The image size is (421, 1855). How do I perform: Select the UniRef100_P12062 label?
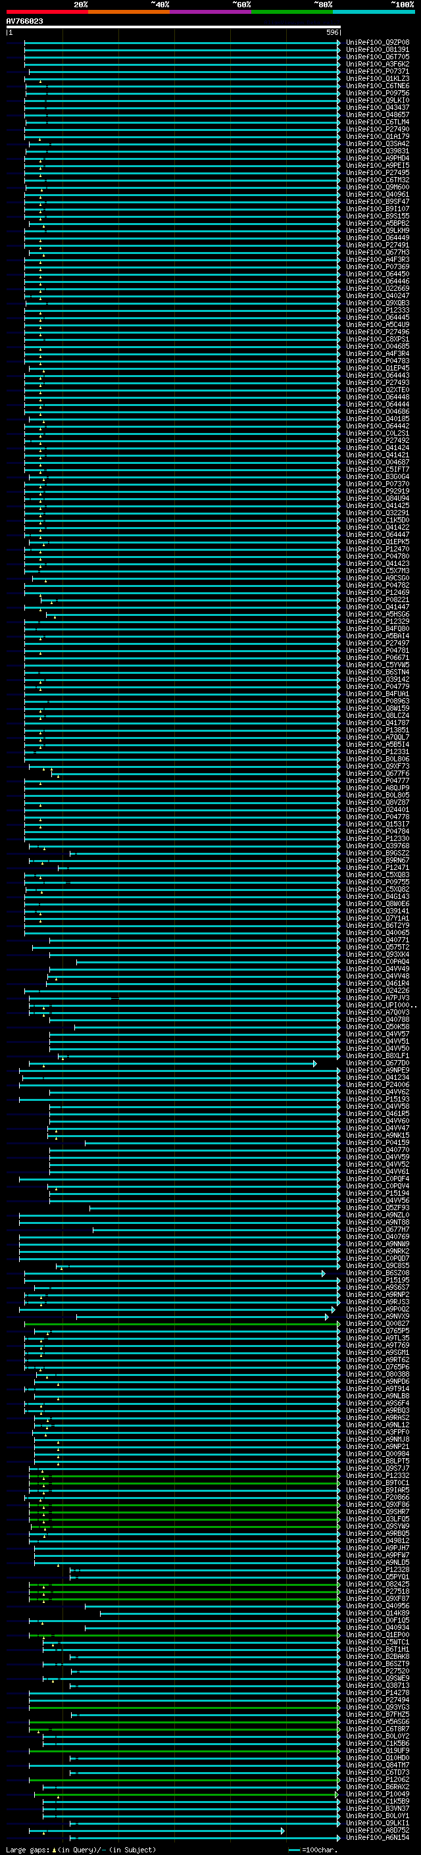(x=378, y=1779)
